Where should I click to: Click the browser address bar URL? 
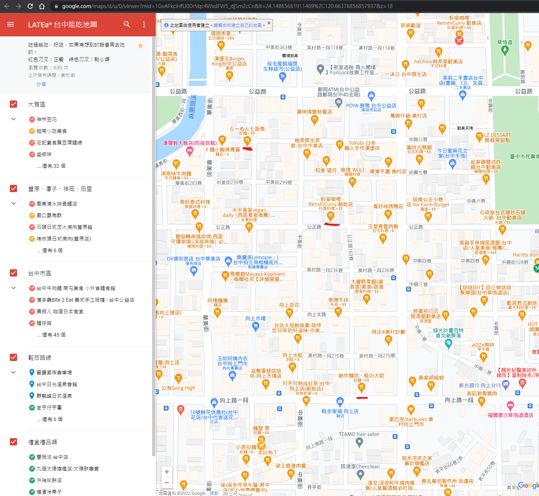[x=227, y=6]
